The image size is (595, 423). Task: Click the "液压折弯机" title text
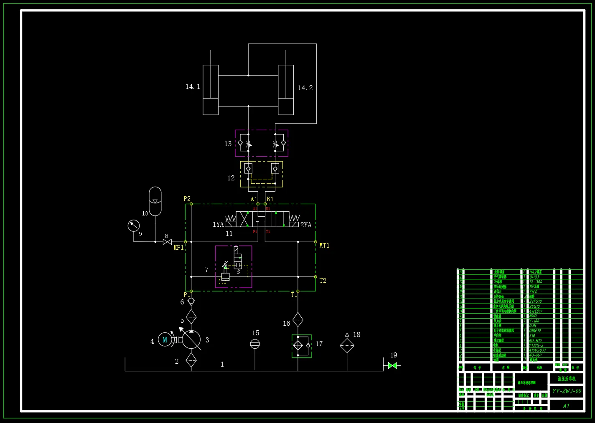tap(567, 379)
